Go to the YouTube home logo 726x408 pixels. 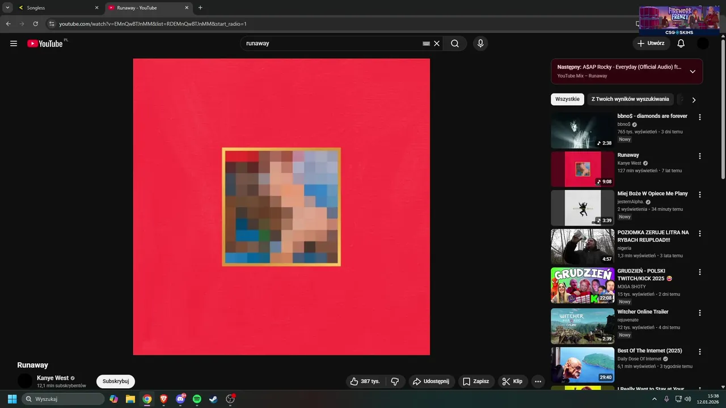[45, 44]
